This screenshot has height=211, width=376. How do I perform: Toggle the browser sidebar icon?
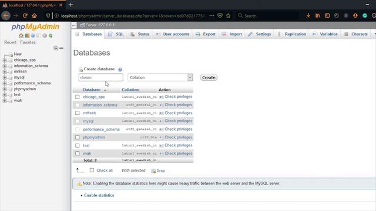(x=327, y=16)
